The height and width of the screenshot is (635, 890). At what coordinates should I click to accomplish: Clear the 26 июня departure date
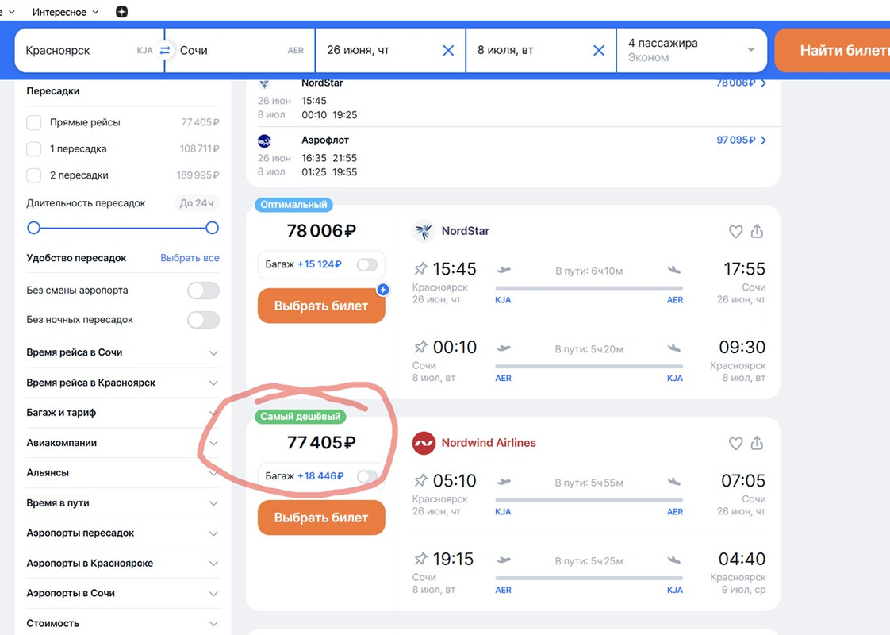(x=448, y=51)
